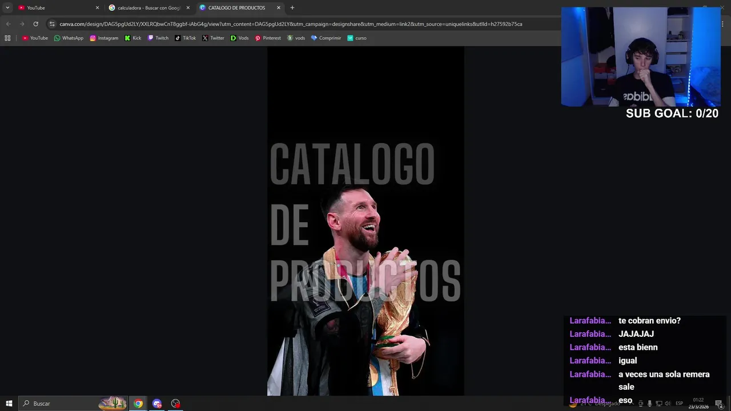731x411 pixels.
Task: Go forward to next page
Action: click(x=22, y=24)
